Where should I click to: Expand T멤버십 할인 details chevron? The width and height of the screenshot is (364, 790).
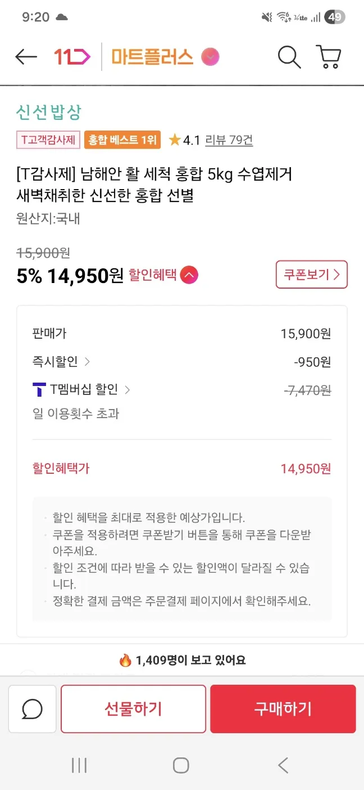(x=128, y=389)
